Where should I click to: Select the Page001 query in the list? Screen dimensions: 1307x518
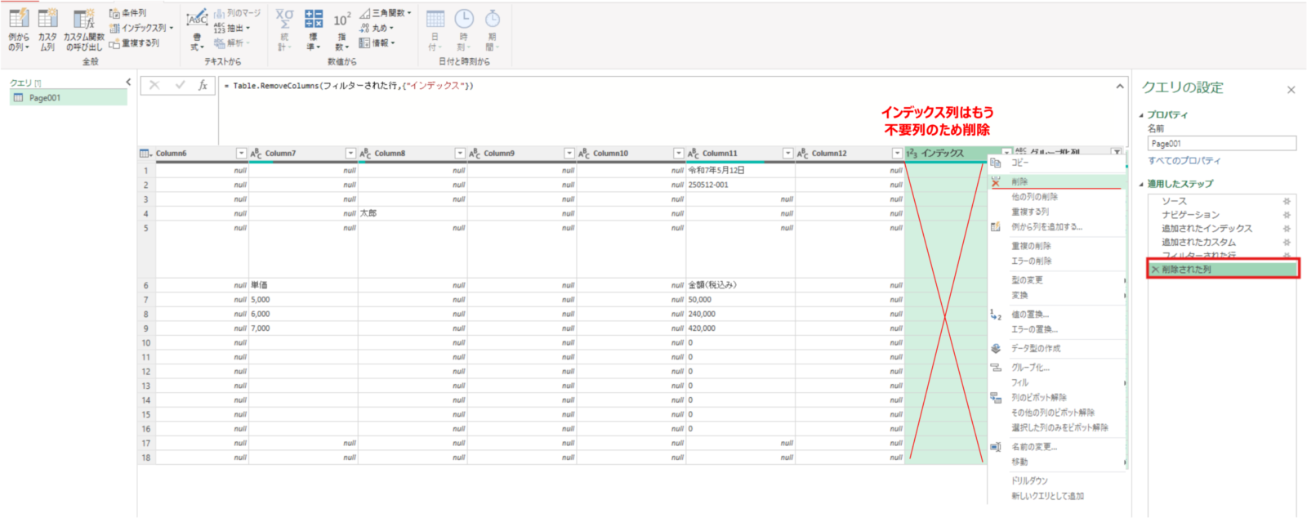pyautogui.click(x=69, y=98)
